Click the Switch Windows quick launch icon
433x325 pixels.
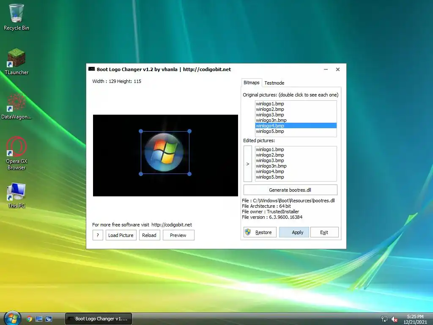click(x=49, y=319)
